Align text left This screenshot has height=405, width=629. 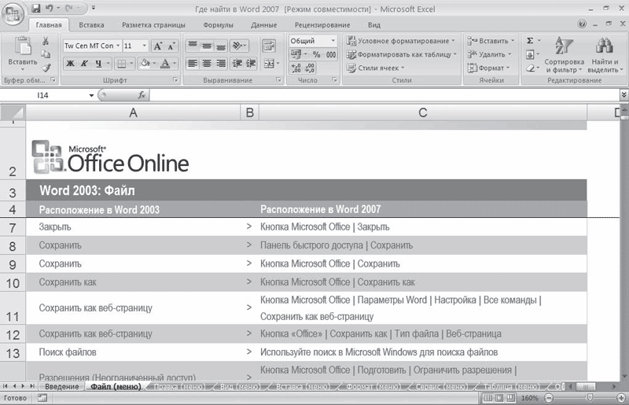[193, 64]
